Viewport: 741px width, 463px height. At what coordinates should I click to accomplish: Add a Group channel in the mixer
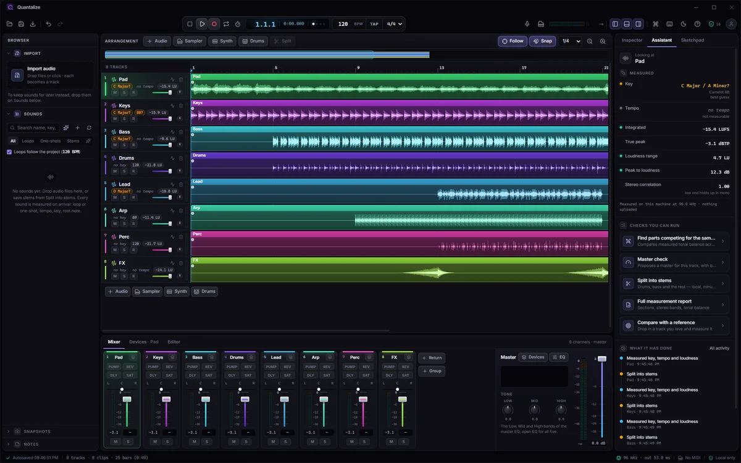(432, 371)
